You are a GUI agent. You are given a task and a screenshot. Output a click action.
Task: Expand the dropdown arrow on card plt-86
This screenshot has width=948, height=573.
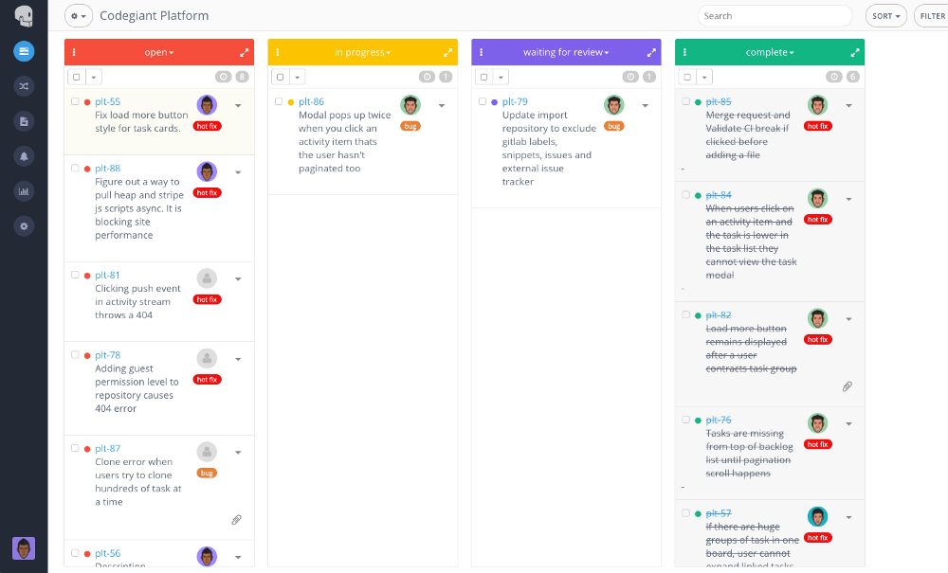(x=442, y=106)
